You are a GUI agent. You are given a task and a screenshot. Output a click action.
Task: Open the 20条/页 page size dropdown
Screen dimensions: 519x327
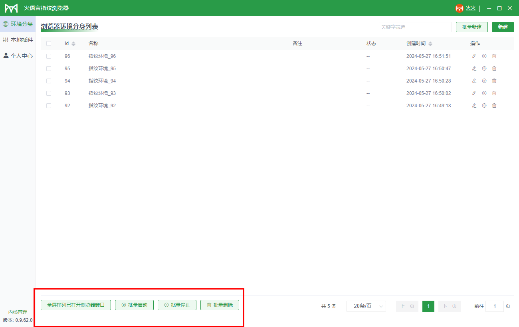pyautogui.click(x=366, y=306)
